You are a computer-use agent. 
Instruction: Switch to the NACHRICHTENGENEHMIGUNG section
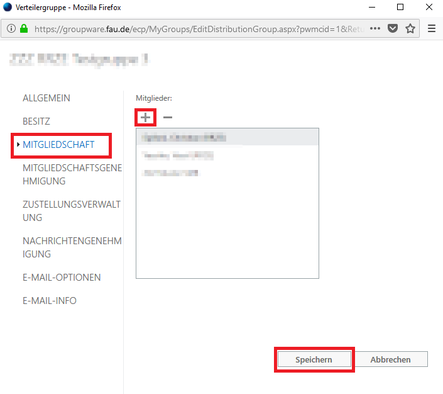pyautogui.click(x=72, y=247)
